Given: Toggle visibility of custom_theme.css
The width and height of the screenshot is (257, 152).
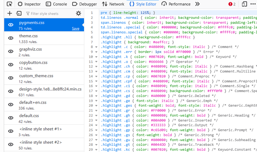Looking at the screenshot, I should click(11, 78).
